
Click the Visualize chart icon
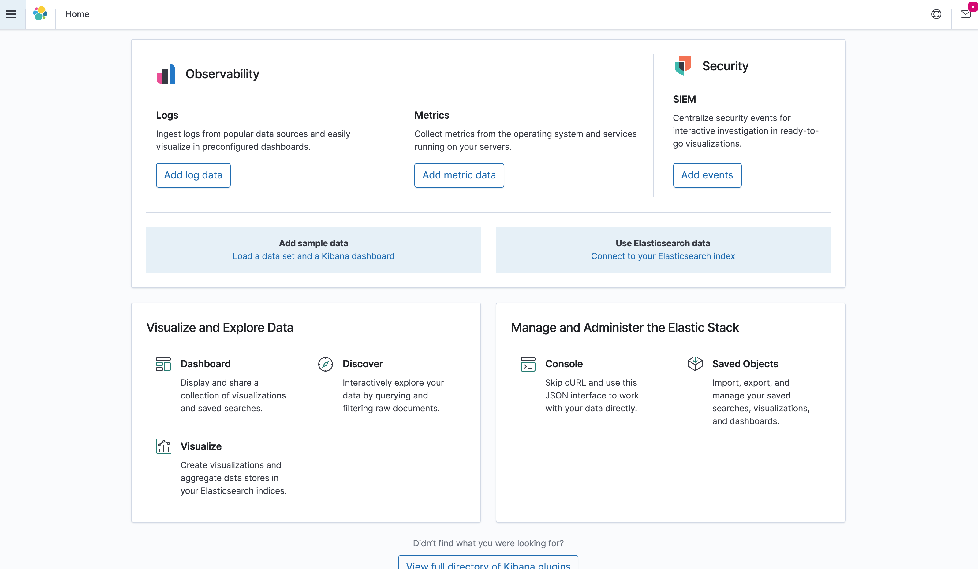[x=163, y=446]
